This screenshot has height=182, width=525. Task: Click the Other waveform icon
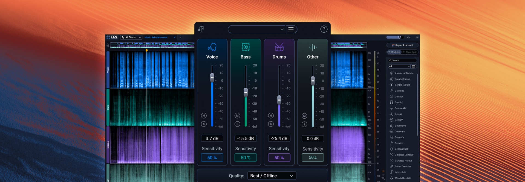pyautogui.click(x=313, y=47)
